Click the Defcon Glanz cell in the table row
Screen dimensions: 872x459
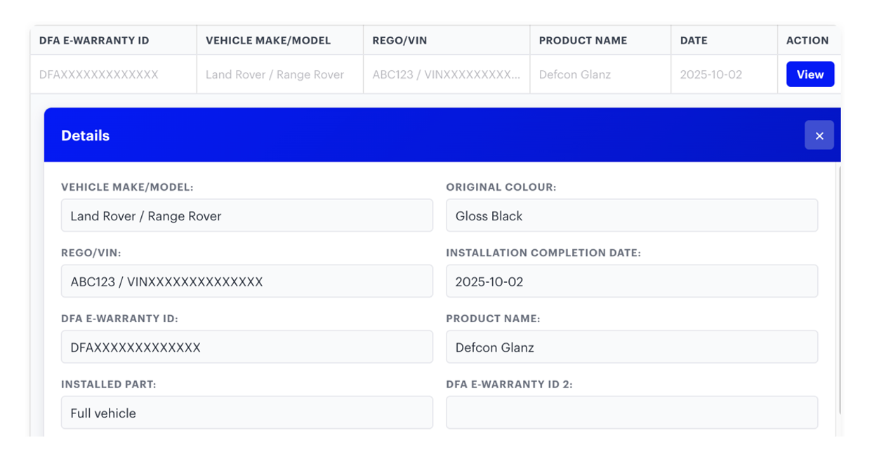tap(574, 74)
